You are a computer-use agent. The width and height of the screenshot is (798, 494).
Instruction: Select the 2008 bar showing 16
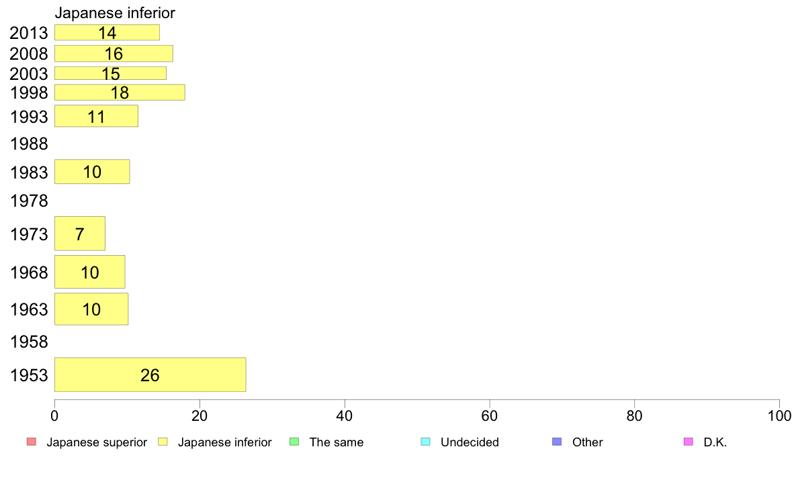click(114, 54)
